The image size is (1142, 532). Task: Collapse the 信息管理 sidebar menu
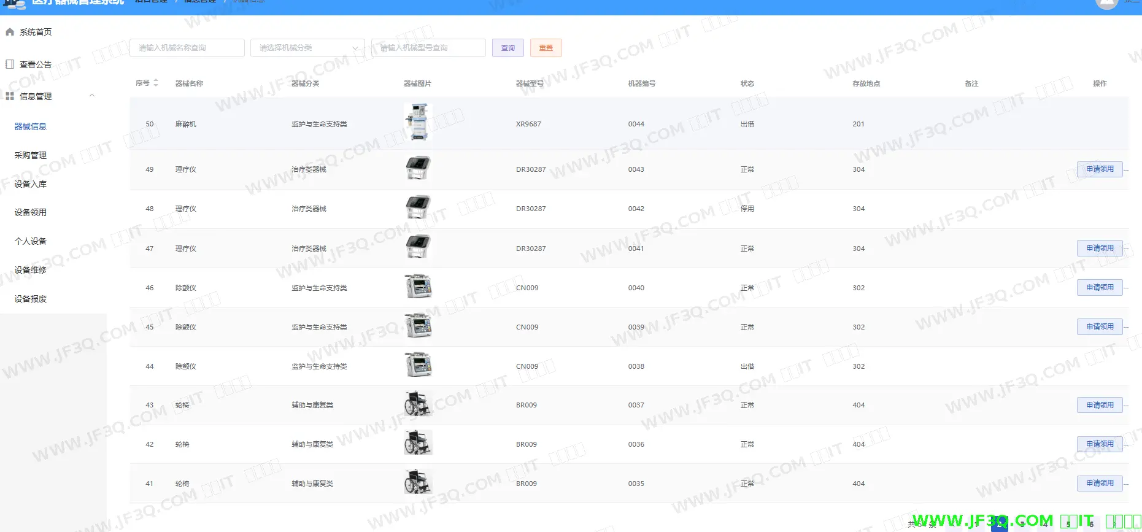coord(92,96)
